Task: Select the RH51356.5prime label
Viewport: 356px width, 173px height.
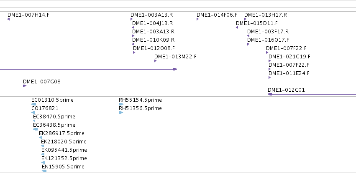Action: point(140,108)
